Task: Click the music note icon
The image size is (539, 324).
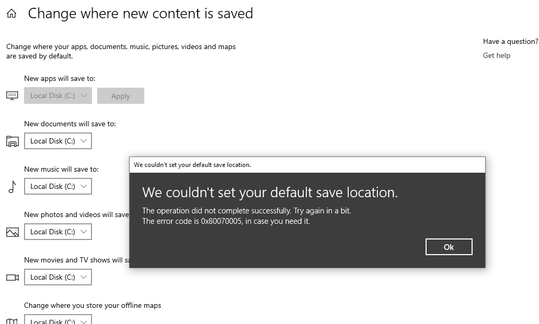Action: 12,186
